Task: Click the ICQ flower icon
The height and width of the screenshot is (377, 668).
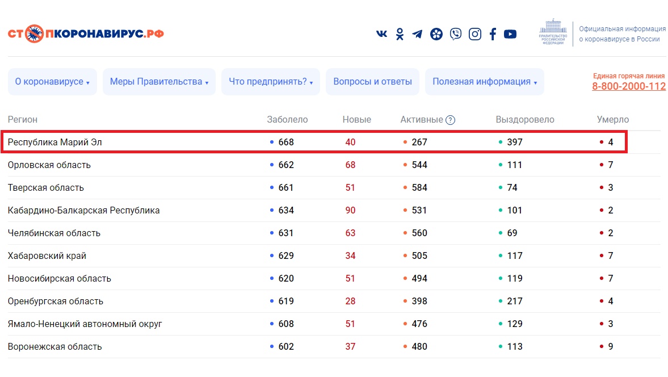Action: tap(436, 34)
